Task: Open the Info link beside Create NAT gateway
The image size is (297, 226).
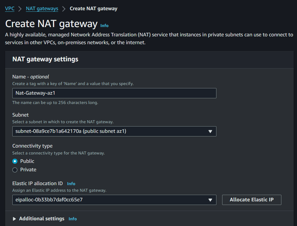Action: (x=104, y=26)
